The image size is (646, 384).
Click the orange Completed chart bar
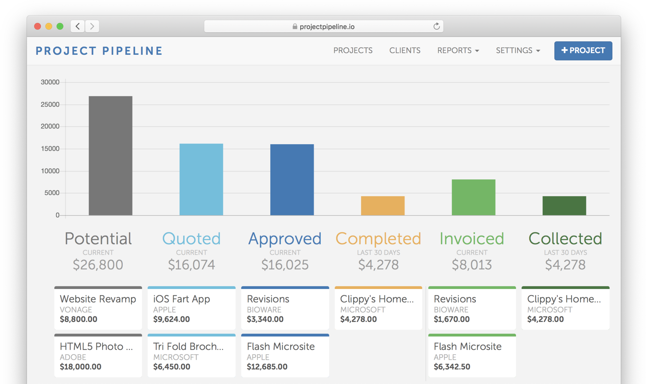[383, 206]
